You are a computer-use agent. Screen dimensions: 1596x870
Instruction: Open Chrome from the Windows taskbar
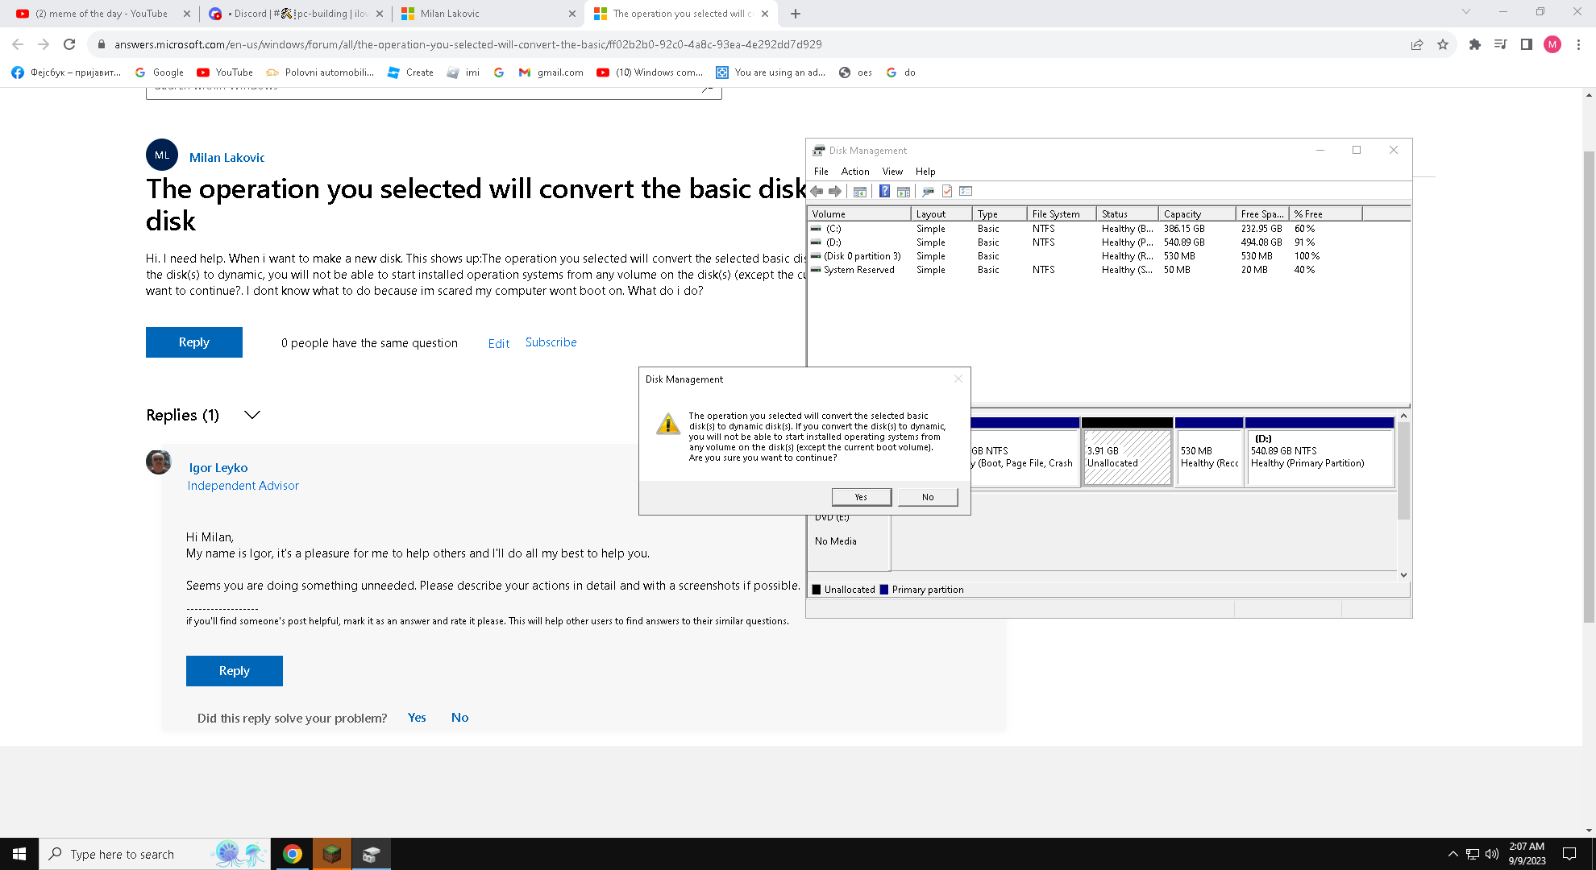293,854
